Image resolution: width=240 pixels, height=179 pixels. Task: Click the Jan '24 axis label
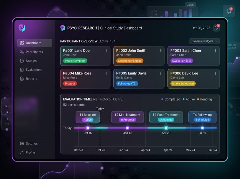123,150
